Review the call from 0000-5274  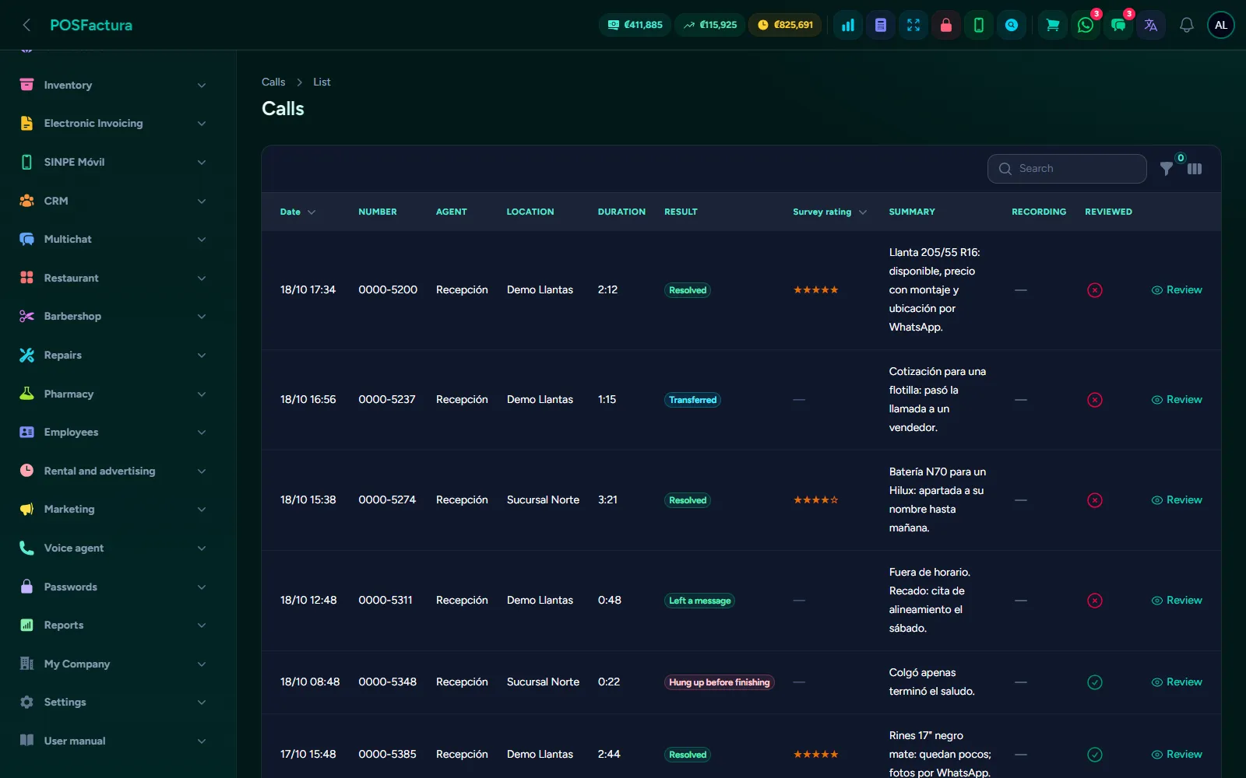pyautogui.click(x=1177, y=500)
